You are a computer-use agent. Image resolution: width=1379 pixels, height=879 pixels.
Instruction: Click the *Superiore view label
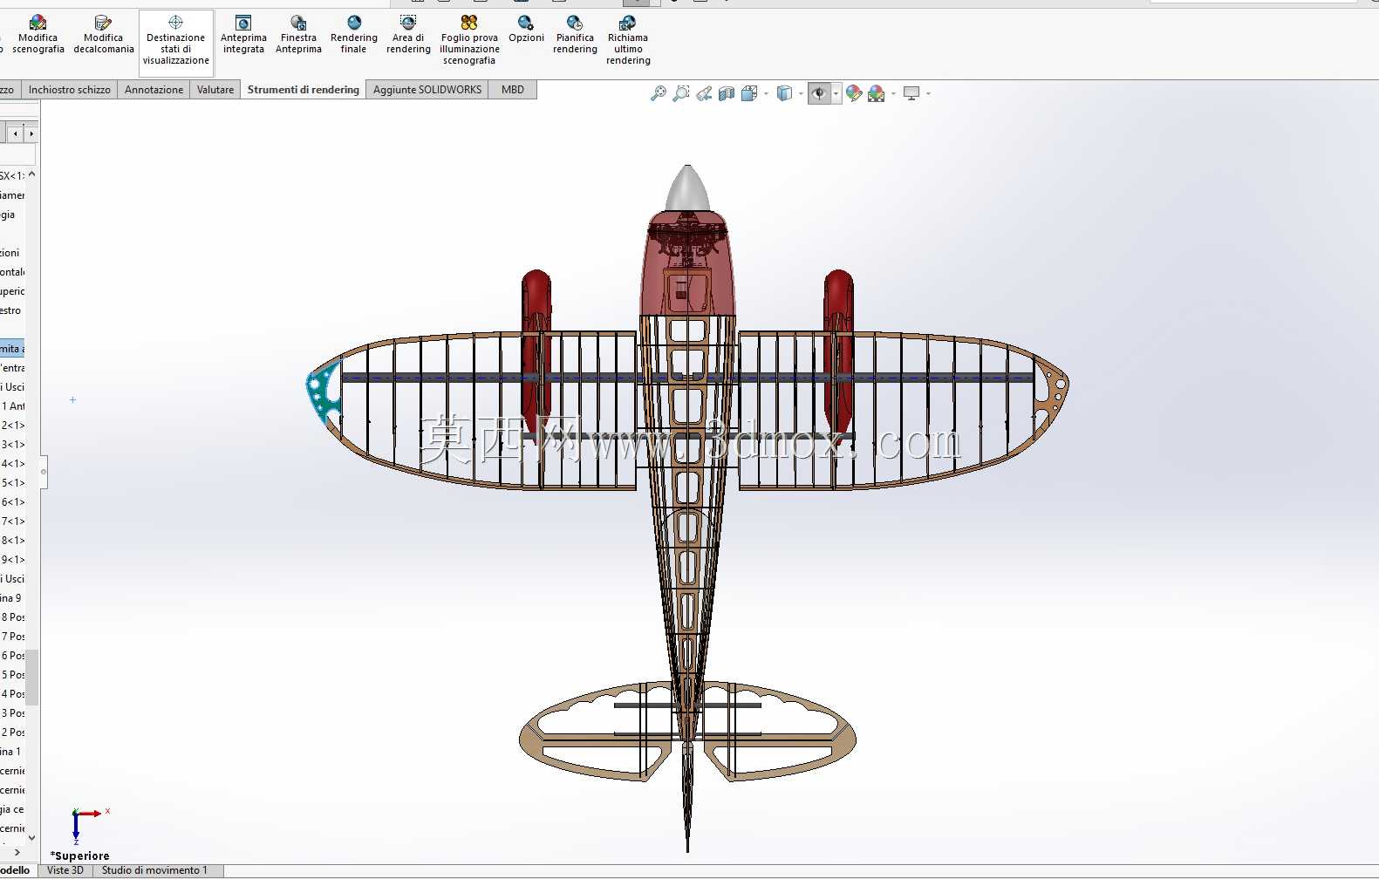(x=80, y=856)
